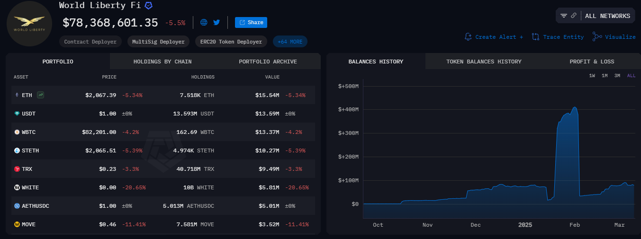Switch to PORTFOLIO ARCHIVE tab

pyautogui.click(x=268, y=62)
